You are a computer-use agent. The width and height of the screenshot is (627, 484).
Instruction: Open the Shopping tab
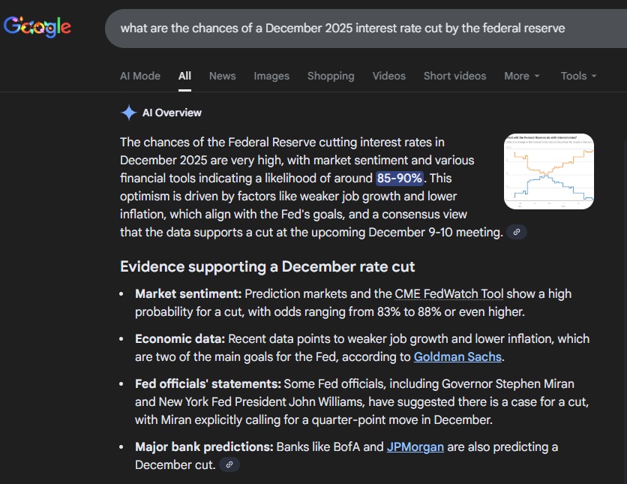[x=331, y=76]
